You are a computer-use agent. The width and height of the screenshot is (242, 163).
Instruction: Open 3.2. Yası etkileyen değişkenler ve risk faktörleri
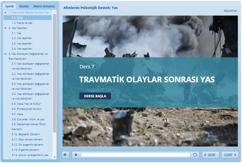pos(30,76)
